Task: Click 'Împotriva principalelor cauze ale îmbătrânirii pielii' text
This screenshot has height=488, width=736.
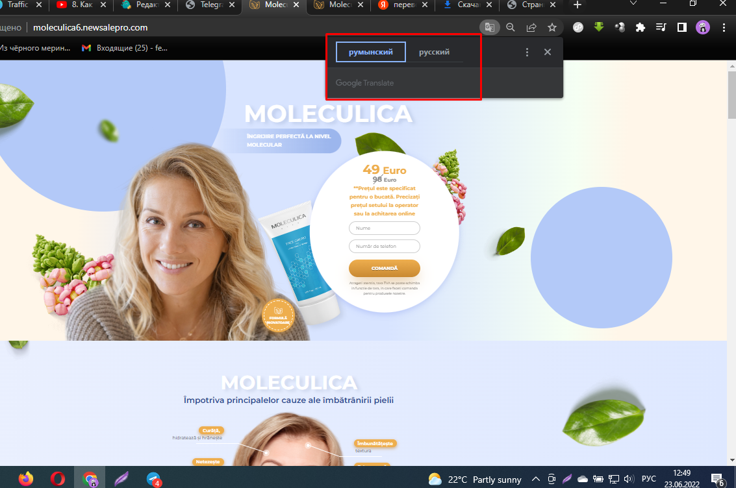Action: pyautogui.click(x=288, y=400)
